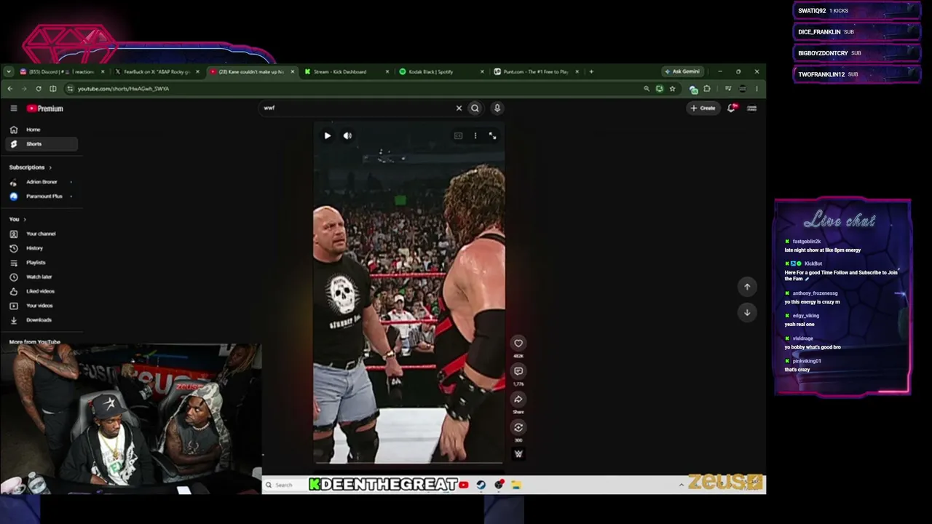The image size is (932, 524).
Task: Mute the Short's volume
Action: tap(347, 135)
